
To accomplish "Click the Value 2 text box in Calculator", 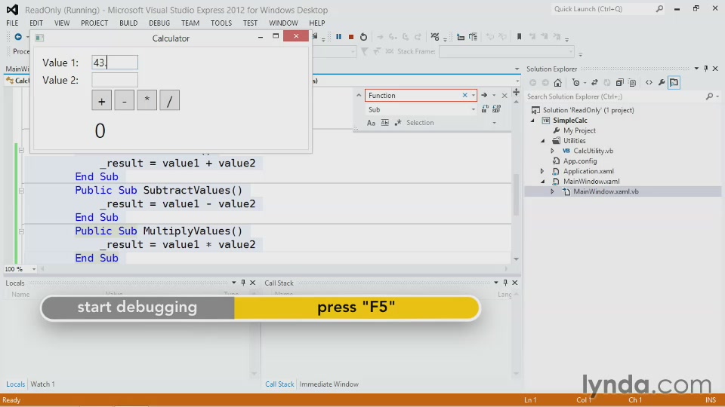I will 115,80.
